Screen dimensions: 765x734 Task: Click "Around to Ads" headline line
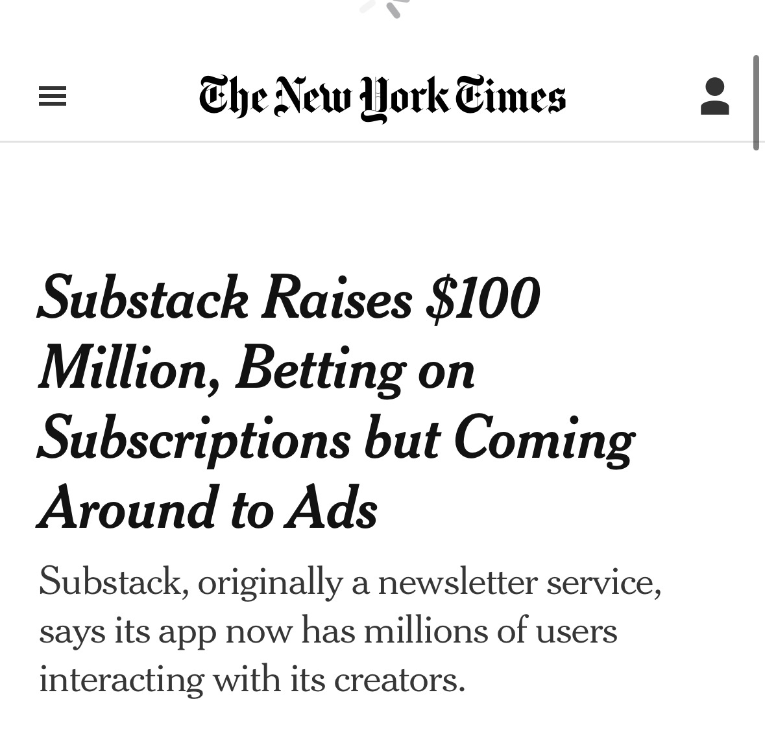pos(208,509)
